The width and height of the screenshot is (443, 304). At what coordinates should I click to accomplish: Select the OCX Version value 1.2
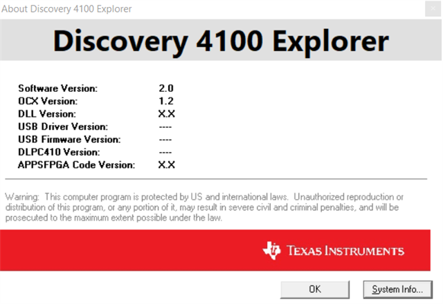166,101
